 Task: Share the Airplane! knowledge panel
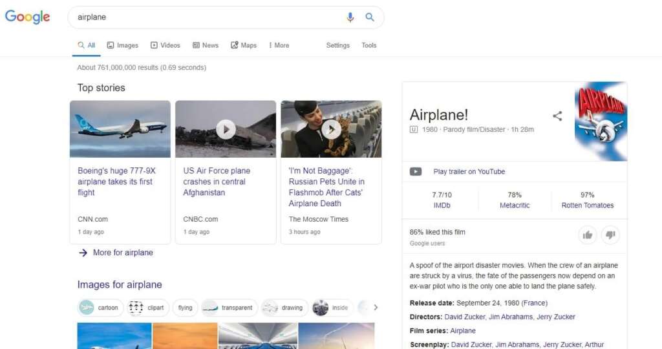[557, 116]
